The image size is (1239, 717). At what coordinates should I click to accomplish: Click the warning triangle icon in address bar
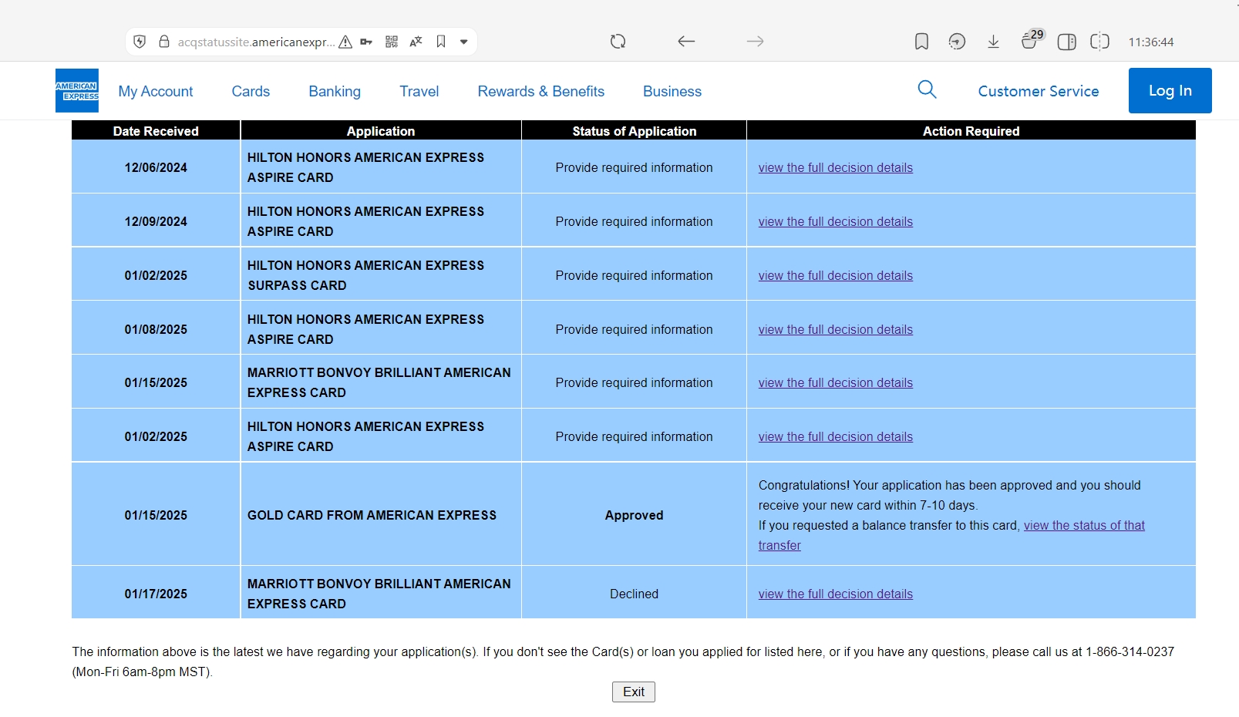pyautogui.click(x=345, y=42)
